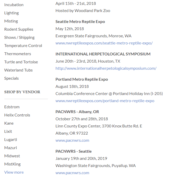The width and height of the screenshot is (172, 179).
Task: Select Rodent Supplies in sidebar
Action: point(19,29)
